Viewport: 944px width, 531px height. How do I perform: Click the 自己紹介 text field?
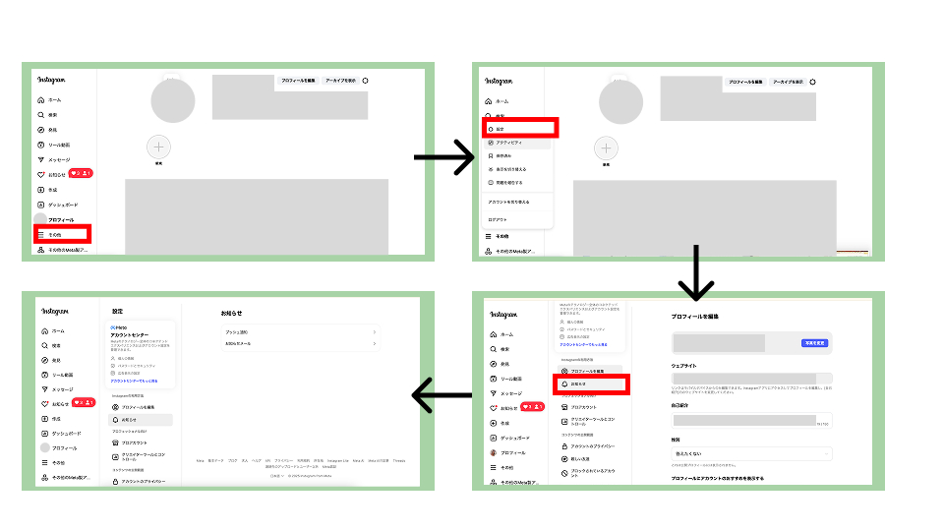(x=744, y=420)
